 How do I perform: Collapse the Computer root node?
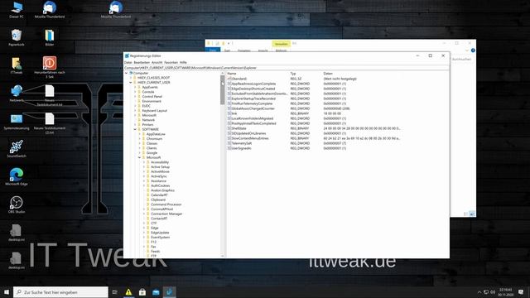(x=127, y=73)
